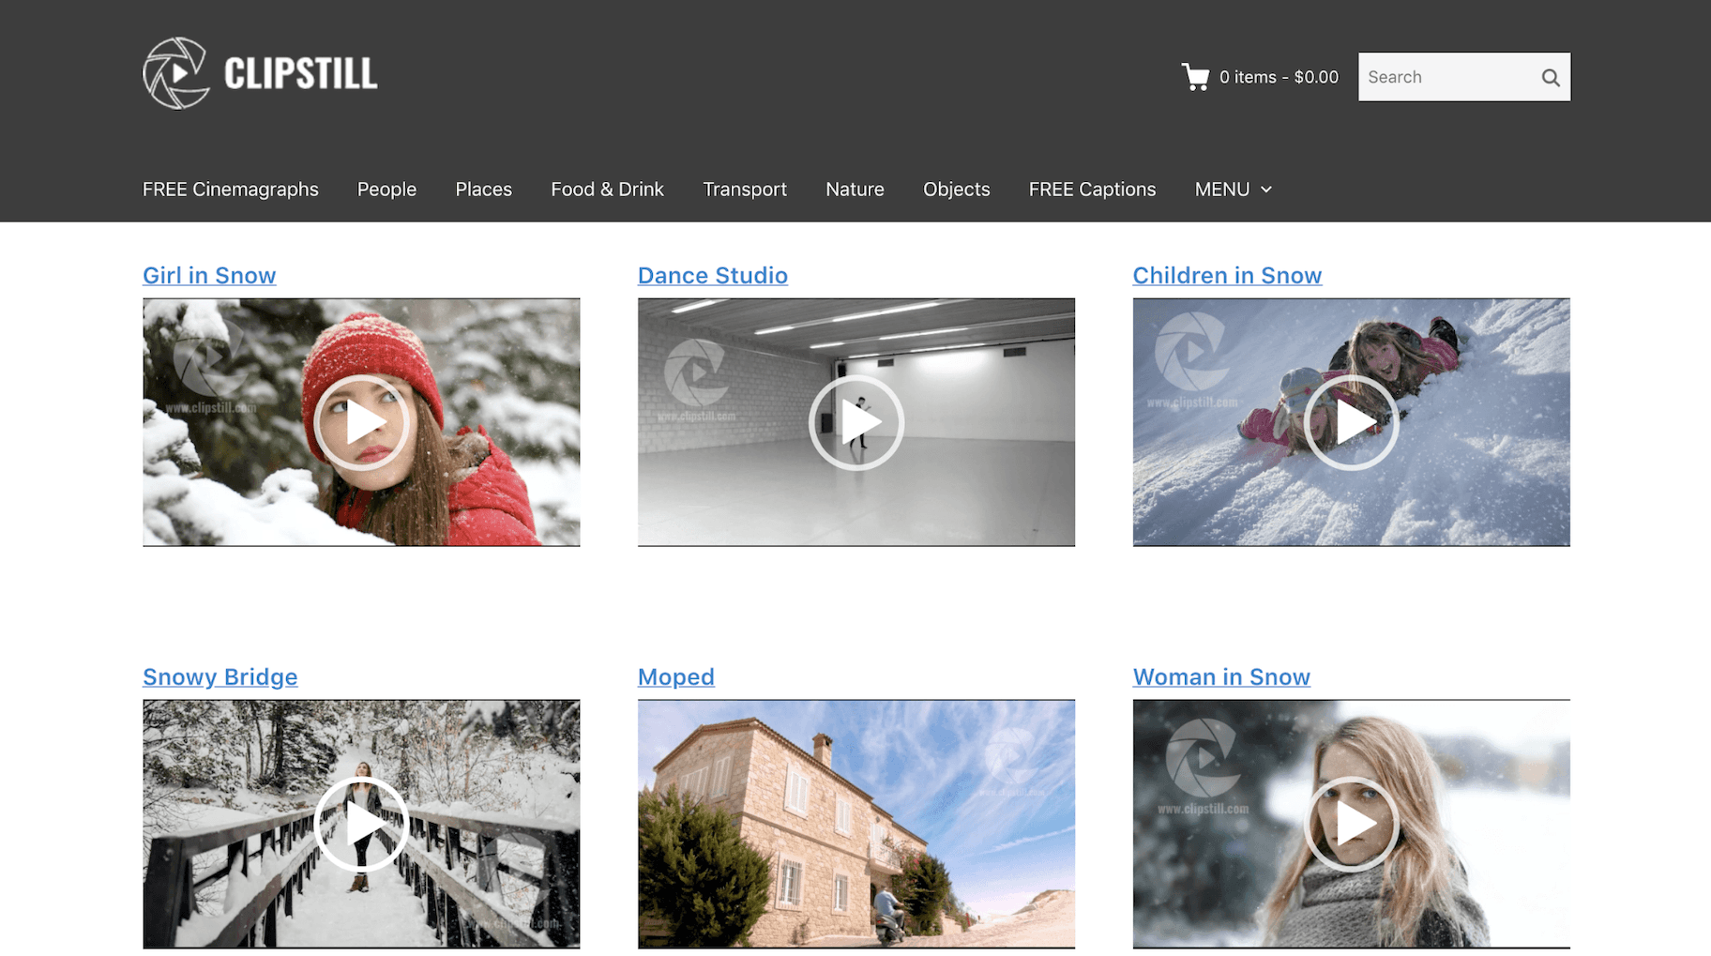Viewport: 1711px width, 956px height.
Task: Expand the MENU dropdown
Action: tap(1233, 190)
